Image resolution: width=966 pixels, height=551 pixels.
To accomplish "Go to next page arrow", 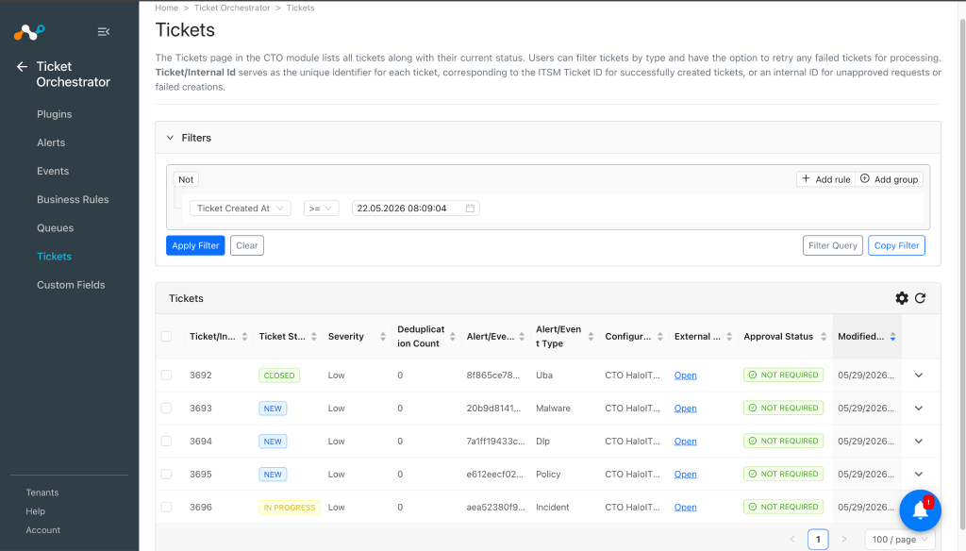I will [844, 540].
